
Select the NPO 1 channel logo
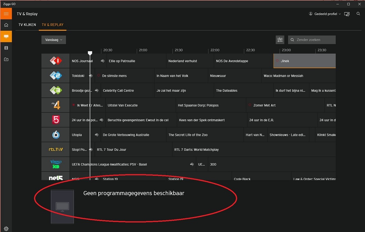click(56, 61)
